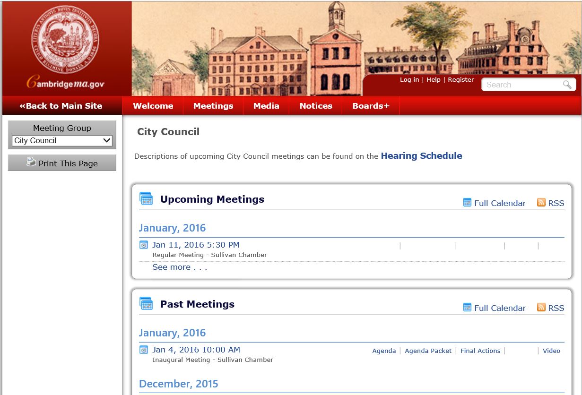Click the Cambridge city seal logo
This screenshot has width=582, height=395.
65,39
